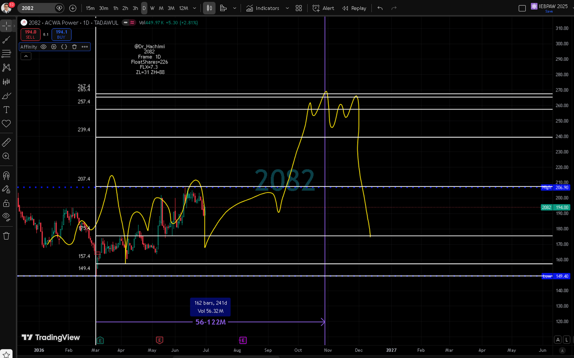Select the ruler measure tool
This screenshot has height=358, width=574.
[x=6, y=142]
